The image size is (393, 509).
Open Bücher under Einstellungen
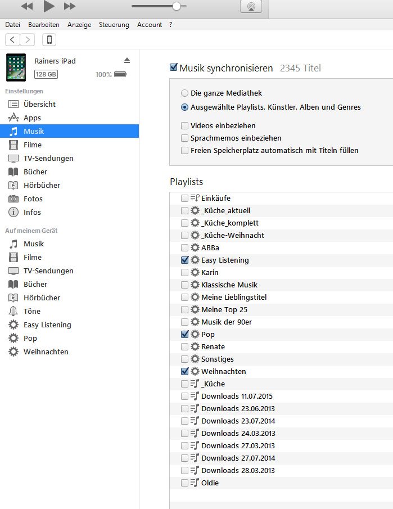(x=70, y=172)
